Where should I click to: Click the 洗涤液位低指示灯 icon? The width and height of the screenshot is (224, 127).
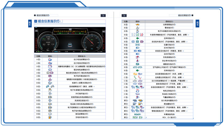(50, 100)
